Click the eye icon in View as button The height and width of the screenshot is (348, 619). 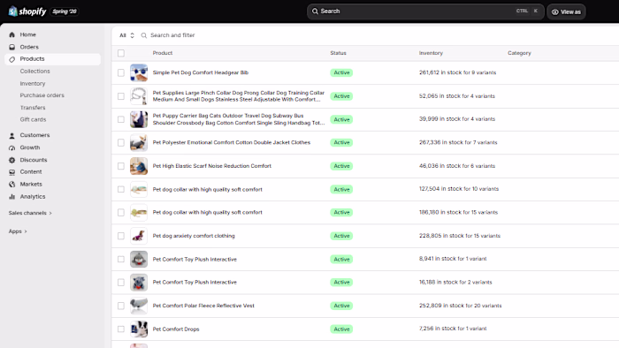pos(555,11)
